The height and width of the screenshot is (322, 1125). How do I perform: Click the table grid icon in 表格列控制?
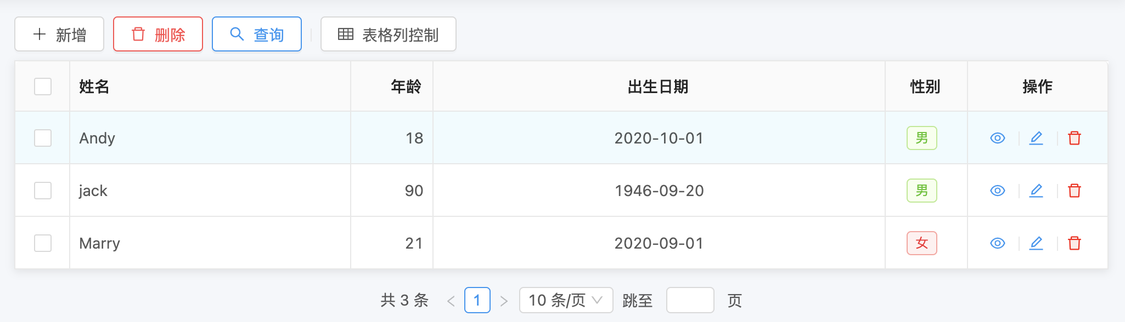[x=346, y=34]
